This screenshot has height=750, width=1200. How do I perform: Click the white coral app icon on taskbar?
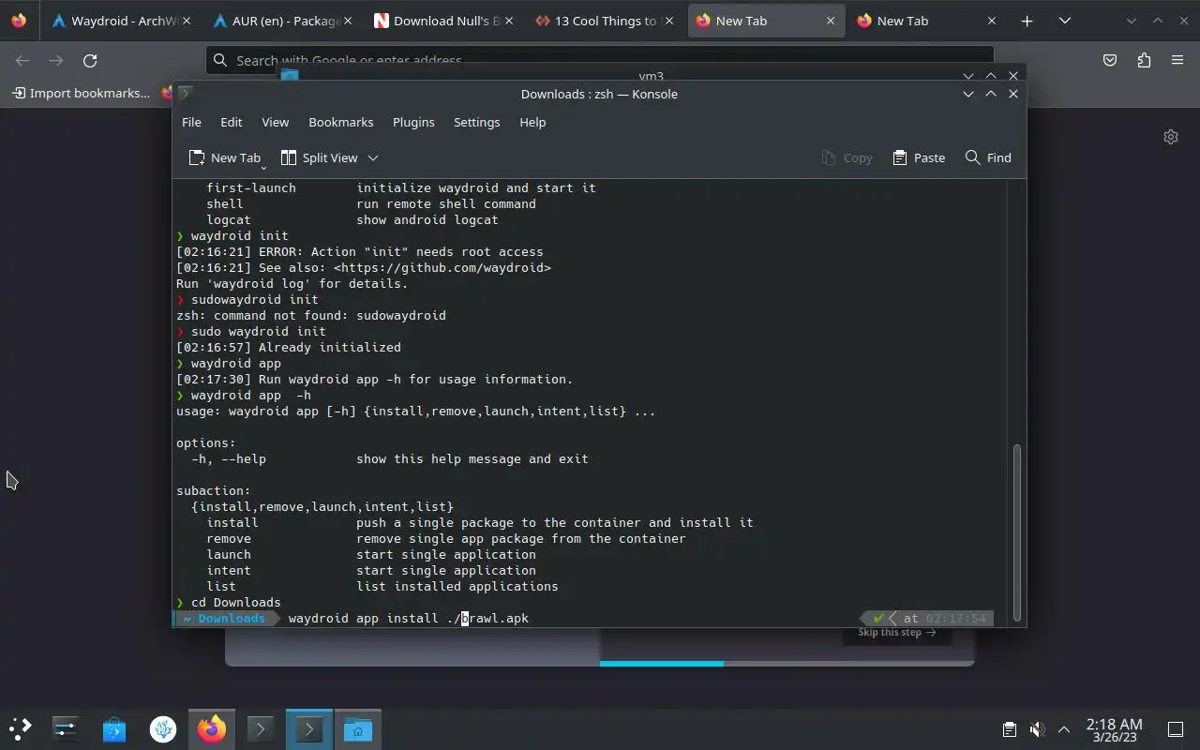[x=162, y=728]
